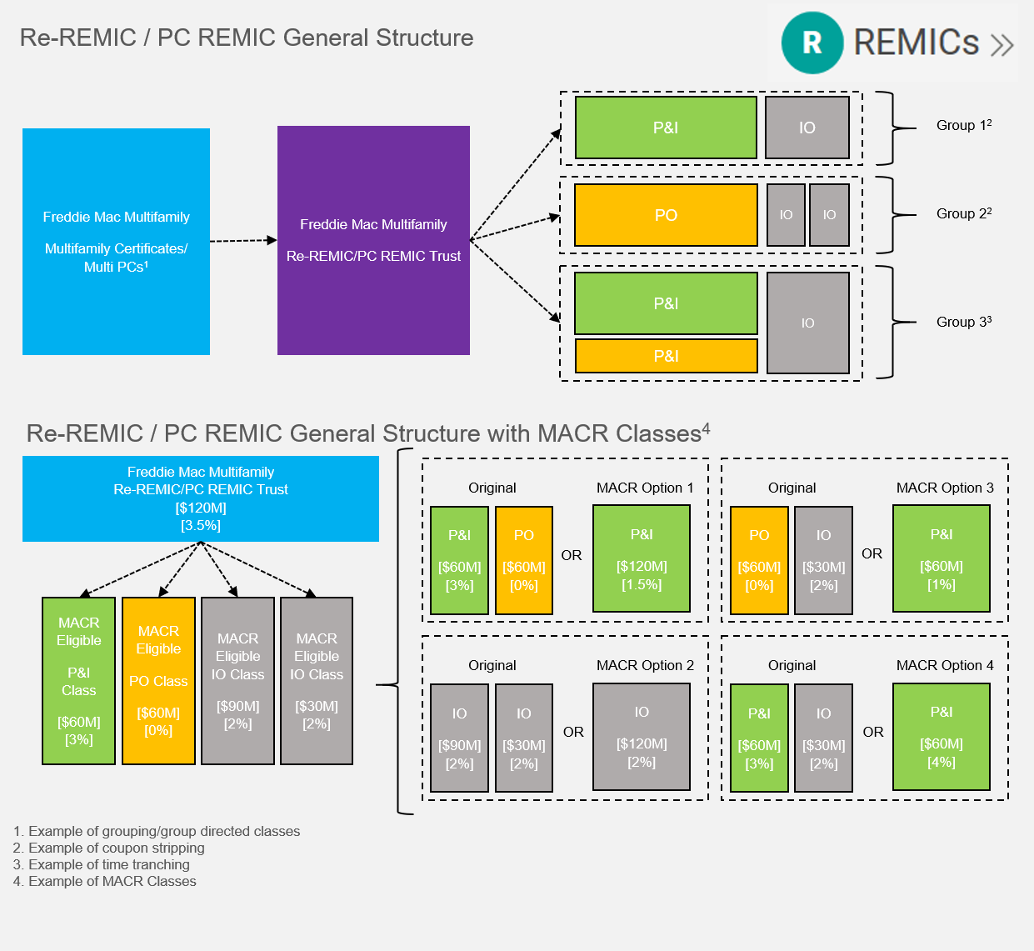
Task: Select footnote 'Example of grouping/group directed classes'
Action: pyautogui.click(x=164, y=831)
